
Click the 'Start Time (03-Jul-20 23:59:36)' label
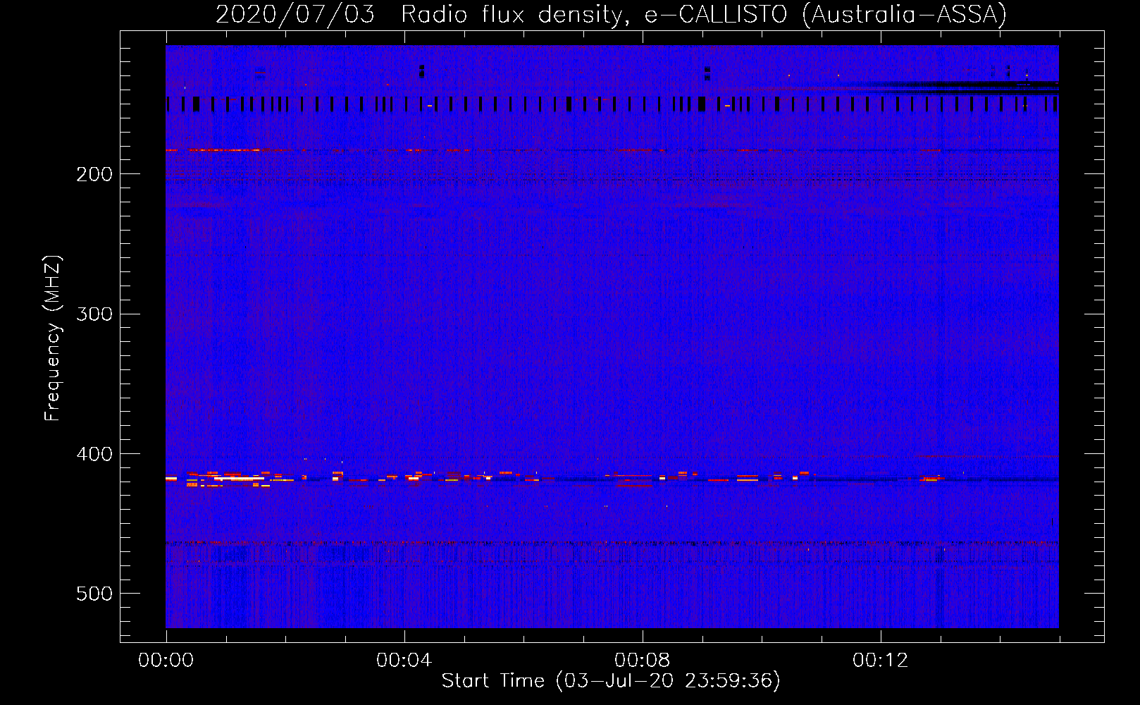pos(611,680)
